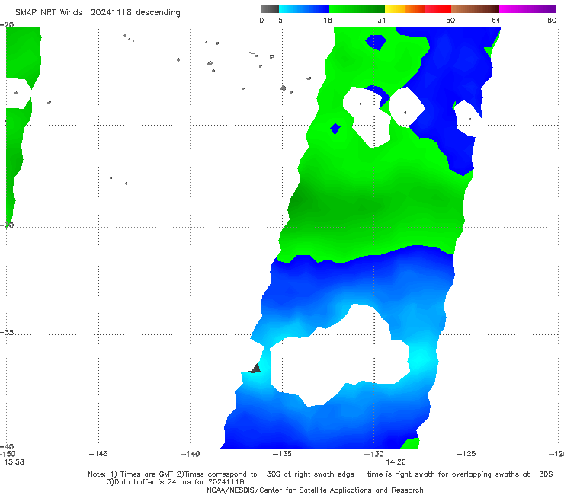Image resolution: width=564 pixels, height=495 pixels.
Task: Click longitude label '-125'
Action: (x=466, y=454)
